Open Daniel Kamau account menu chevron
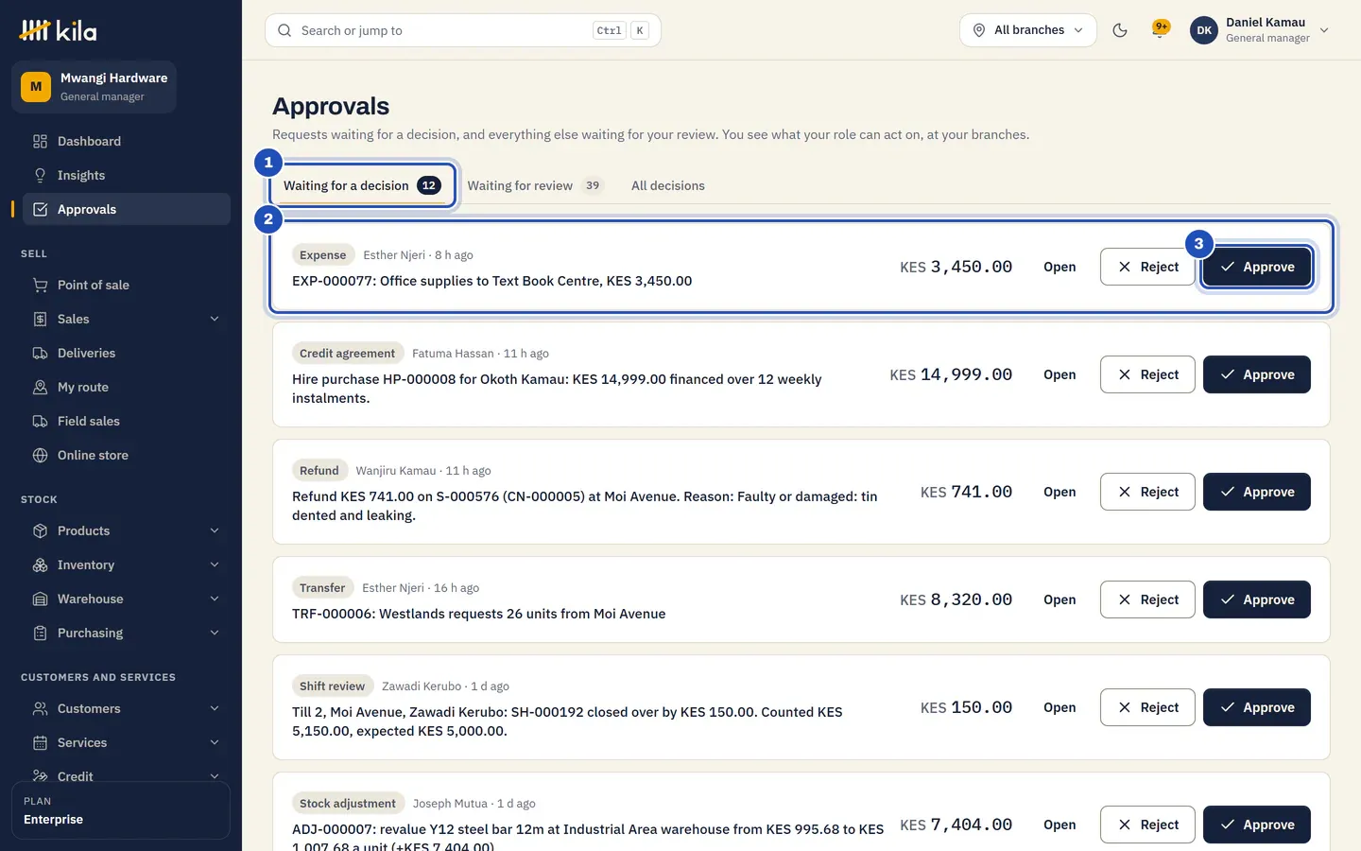1361x851 pixels. click(1324, 30)
